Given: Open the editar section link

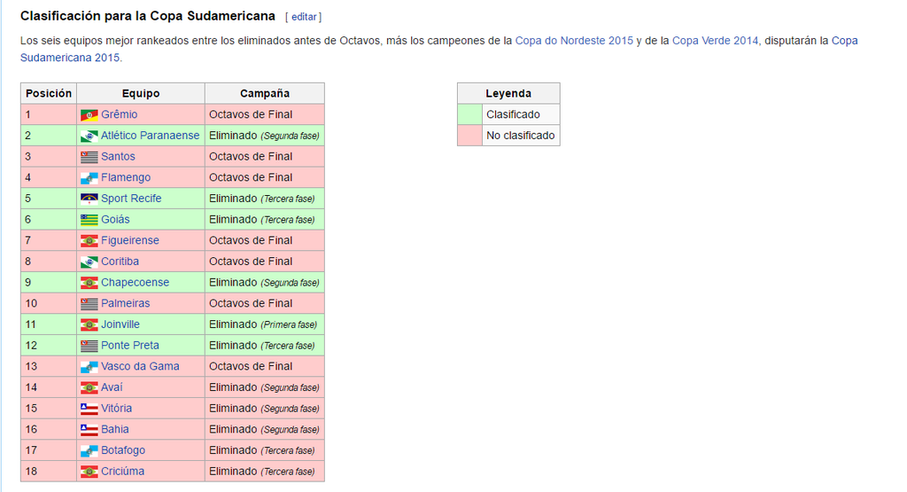Looking at the screenshot, I should [x=304, y=17].
